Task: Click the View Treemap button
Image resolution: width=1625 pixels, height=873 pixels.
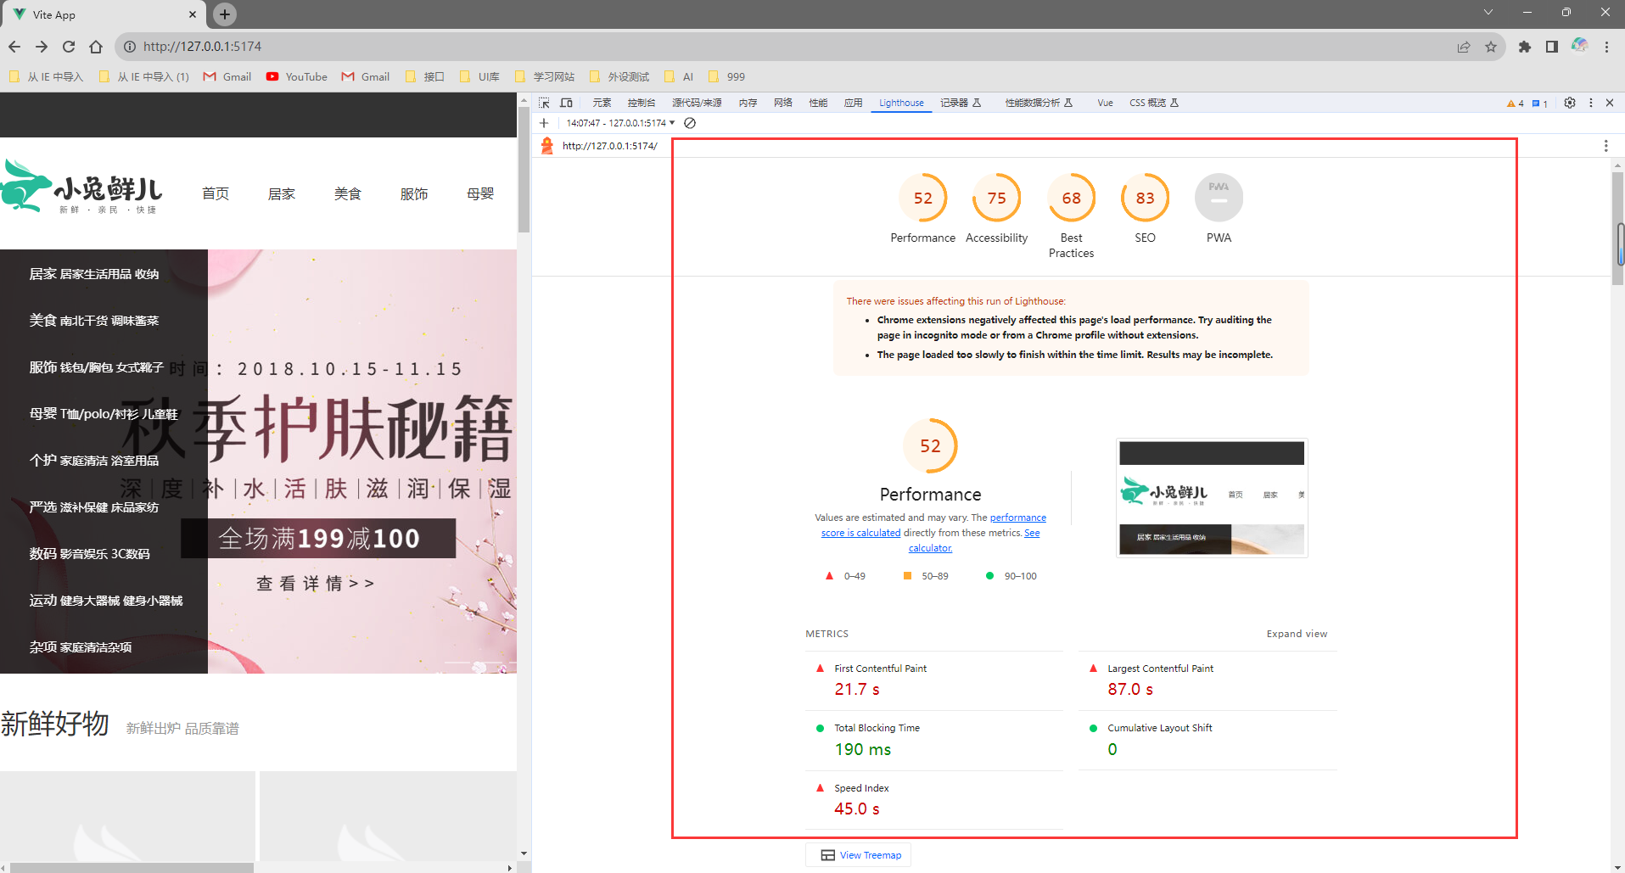Action: click(x=860, y=855)
